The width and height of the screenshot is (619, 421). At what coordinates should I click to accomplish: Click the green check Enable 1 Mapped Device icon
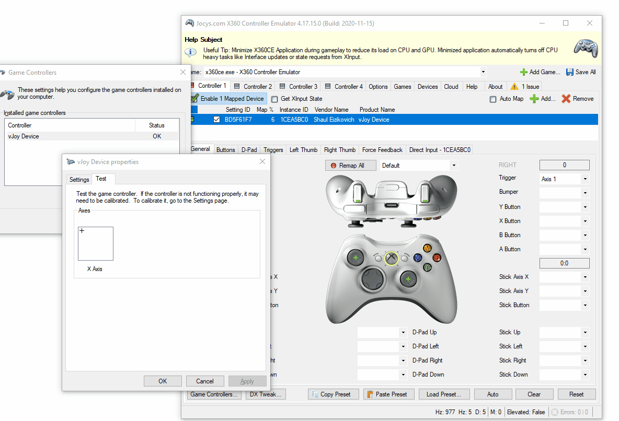(x=194, y=98)
